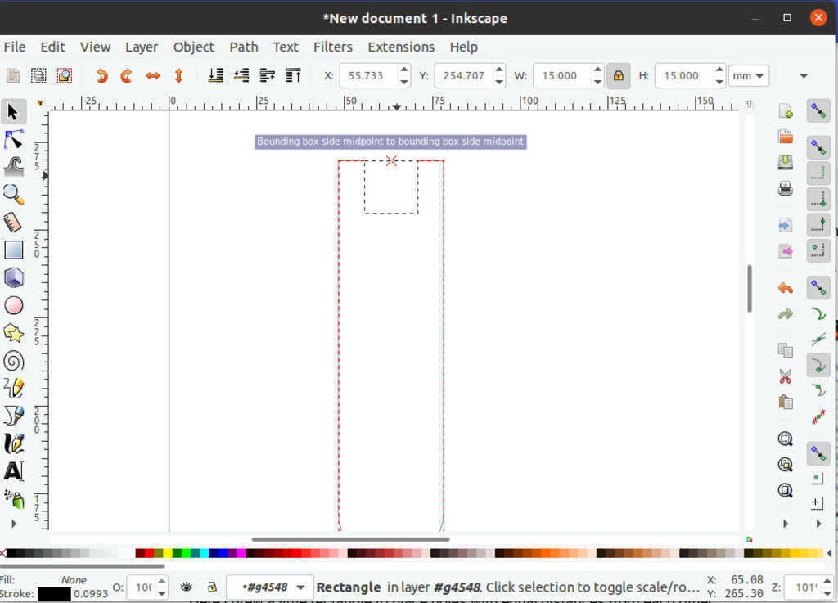
Task: Click the vertical canvas scrollbar
Action: 750,289
